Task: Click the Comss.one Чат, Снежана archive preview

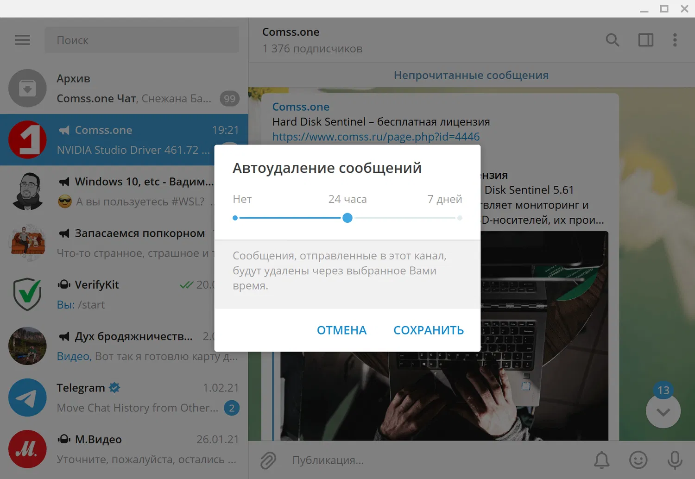Action: point(134,99)
